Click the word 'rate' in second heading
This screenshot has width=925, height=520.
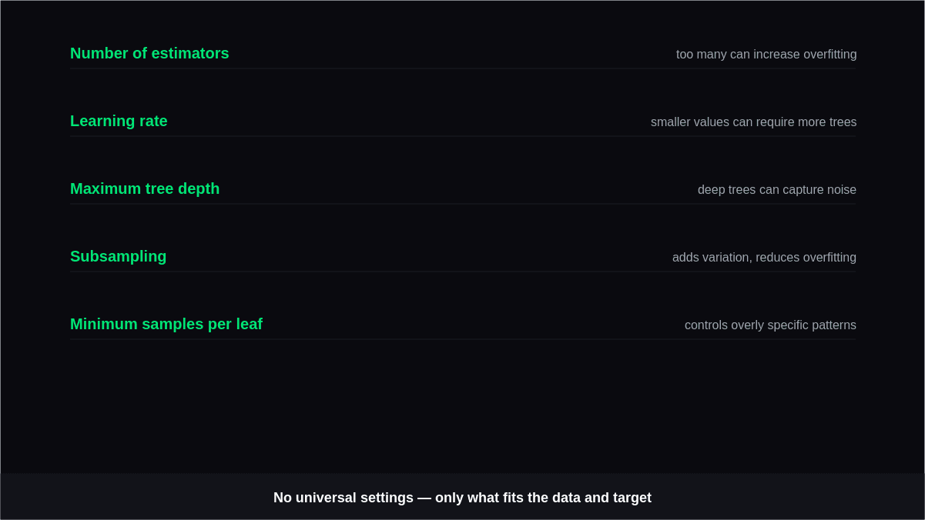(153, 121)
